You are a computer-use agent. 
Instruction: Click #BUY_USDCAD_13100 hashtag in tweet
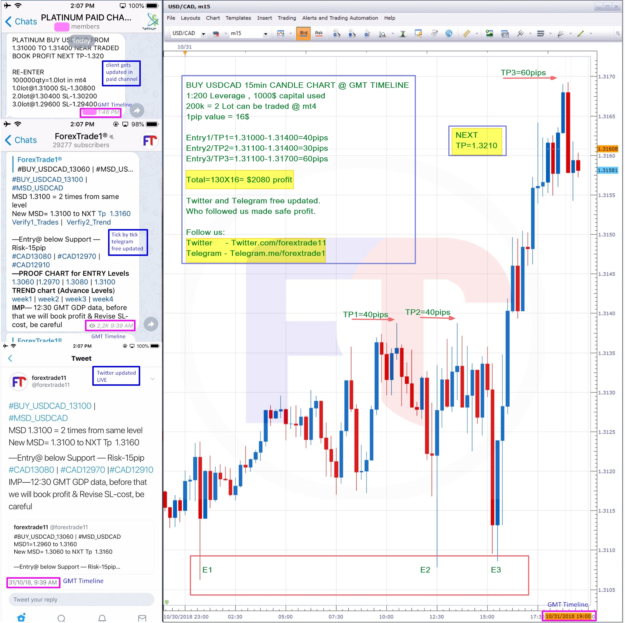(50, 406)
